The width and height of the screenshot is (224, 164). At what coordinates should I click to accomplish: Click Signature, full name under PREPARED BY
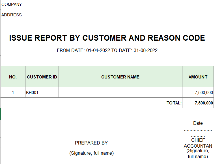91,153
